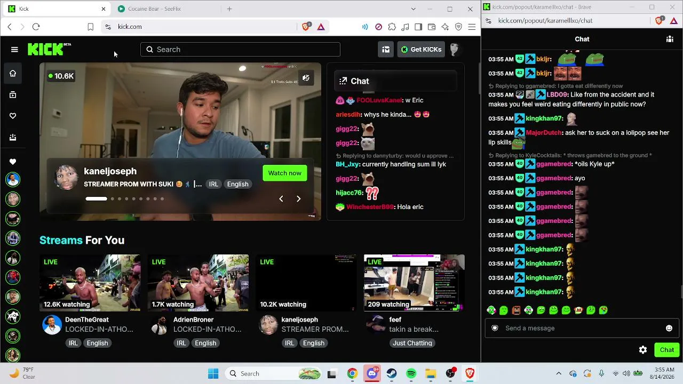Show previous featured stream
The image size is (683, 384).
(x=281, y=199)
